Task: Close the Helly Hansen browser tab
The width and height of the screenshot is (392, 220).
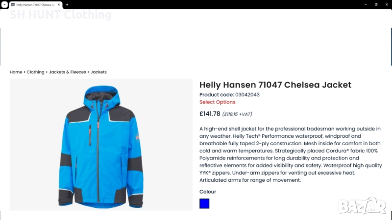Action: coord(59,4)
